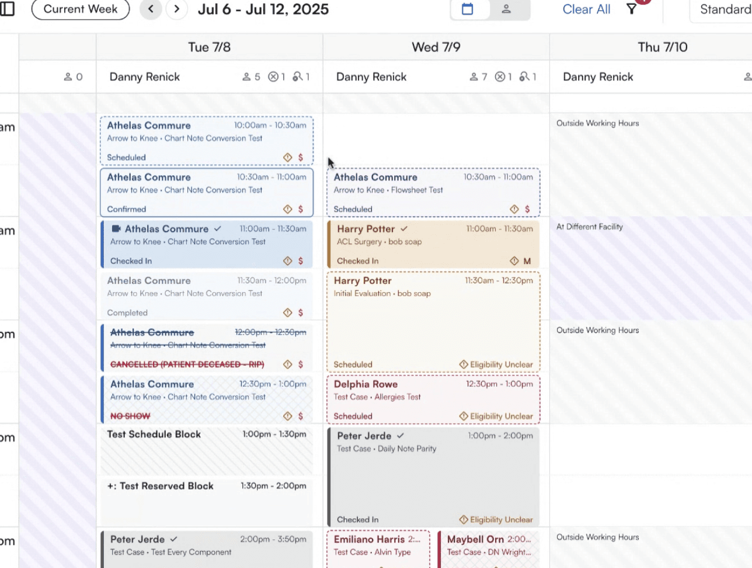The height and width of the screenshot is (568, 752).
Task: Select the cancelled Athelas Commure 12:00pm appointment
Action: 206,347
